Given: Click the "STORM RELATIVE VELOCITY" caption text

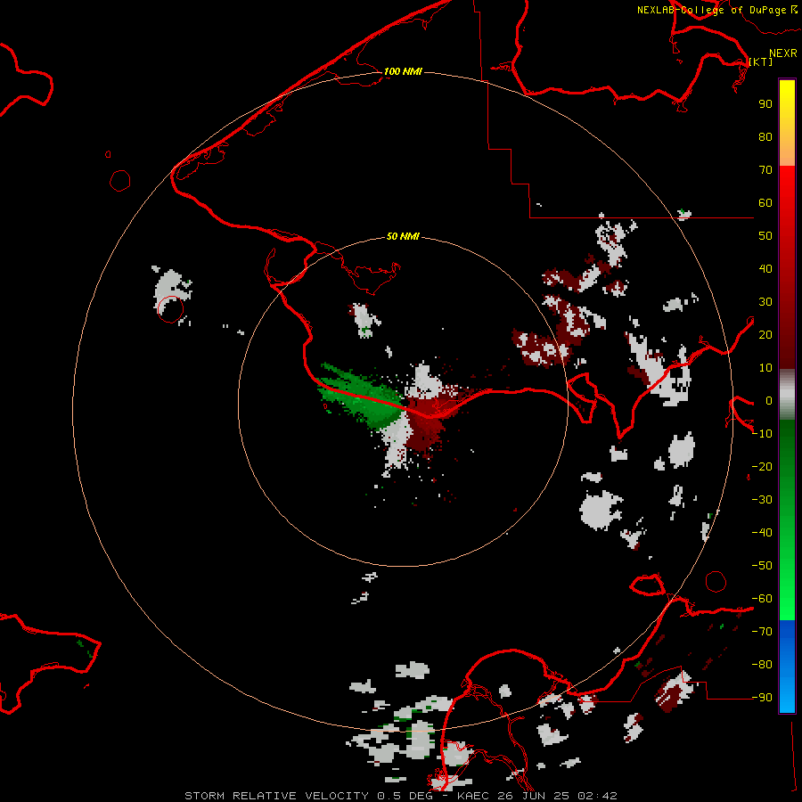Looking at the screenshot, I should (276, 796).
